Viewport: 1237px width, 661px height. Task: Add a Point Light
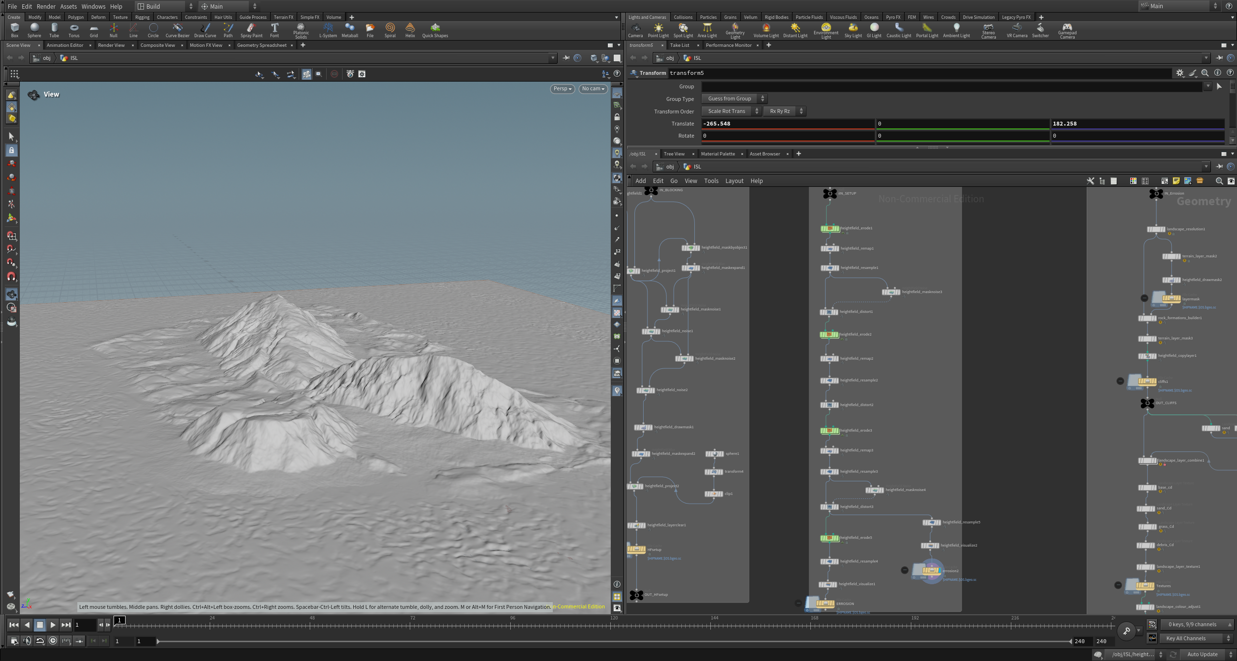(658, 30)
